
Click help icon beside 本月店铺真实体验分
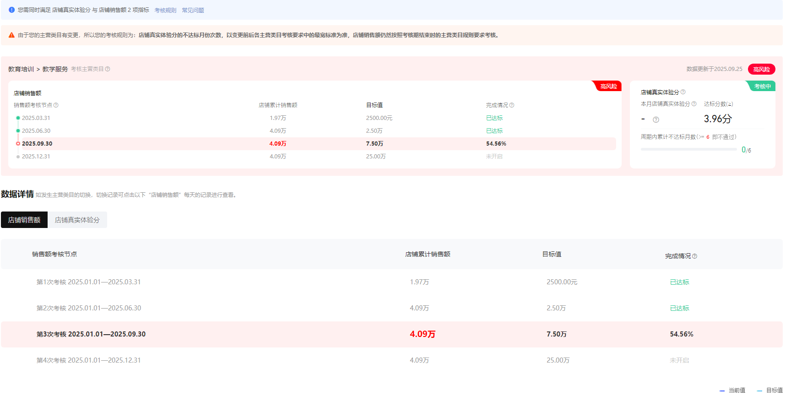(x=694, y=104)
